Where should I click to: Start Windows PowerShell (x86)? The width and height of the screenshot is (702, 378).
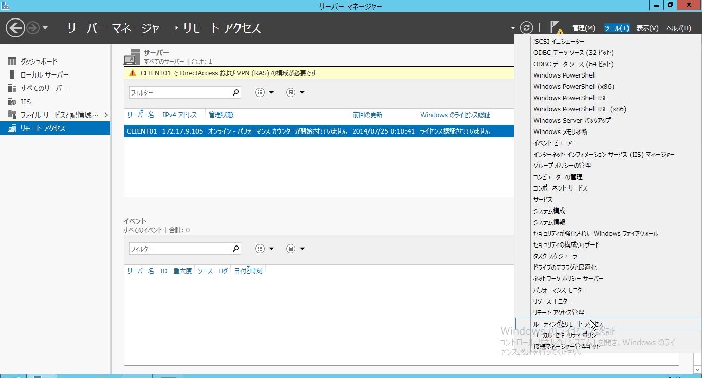coord(608,87)
